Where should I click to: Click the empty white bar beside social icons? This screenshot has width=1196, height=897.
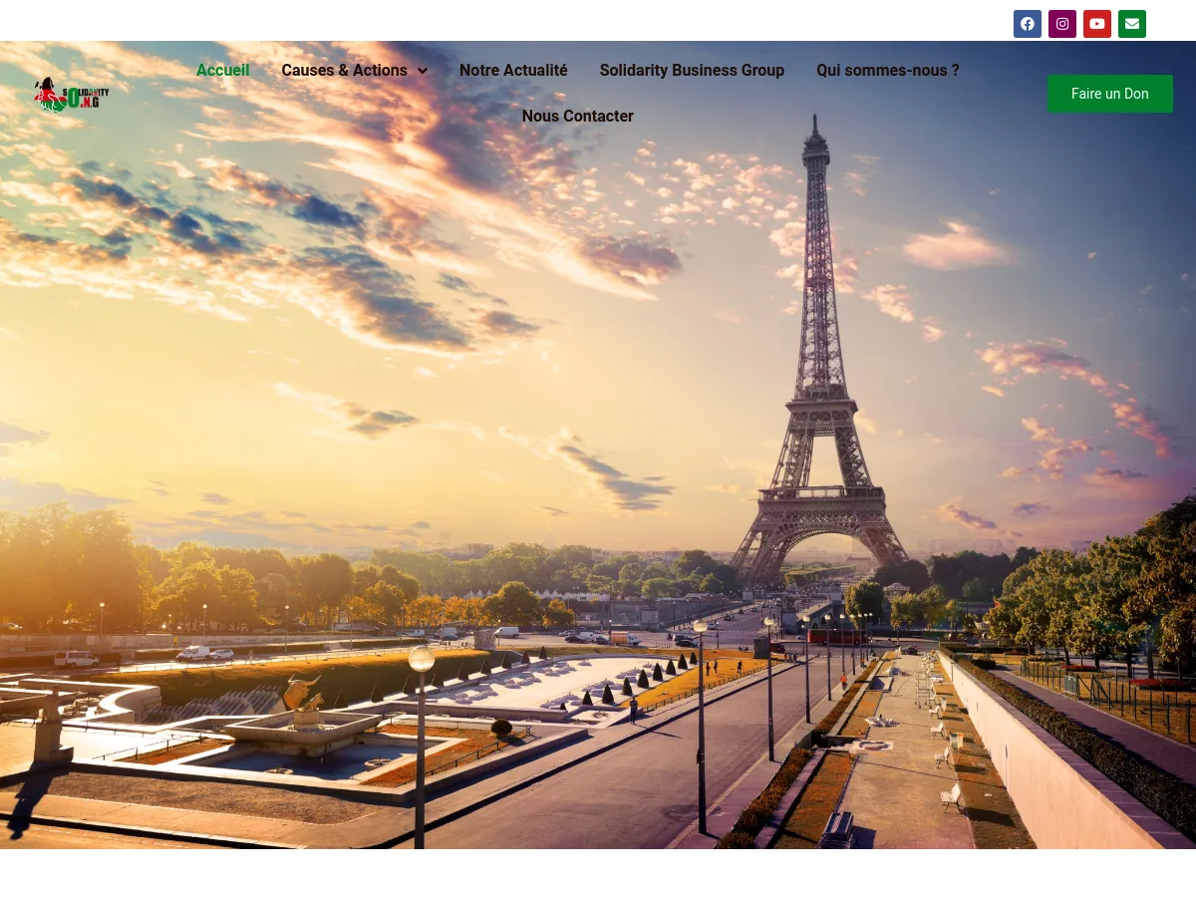(498, 20)
